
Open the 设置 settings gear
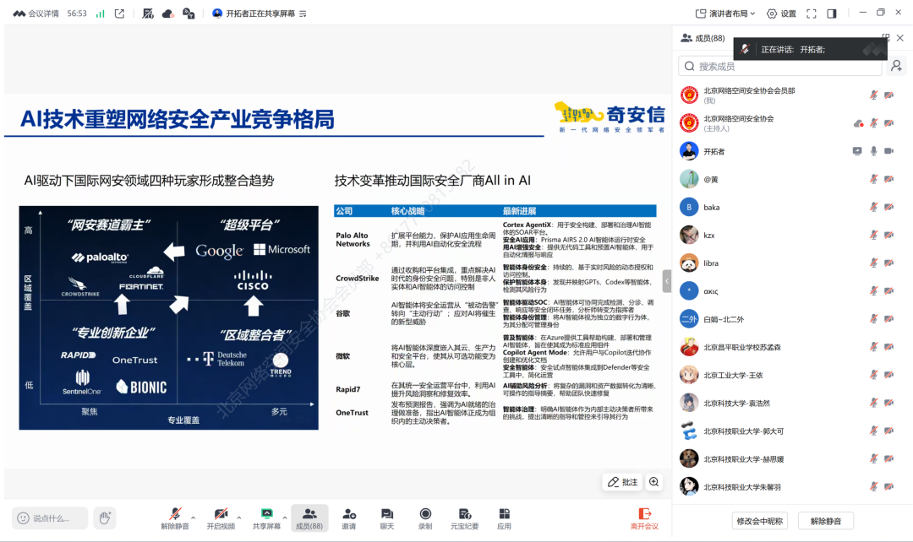tap(780, 14)
